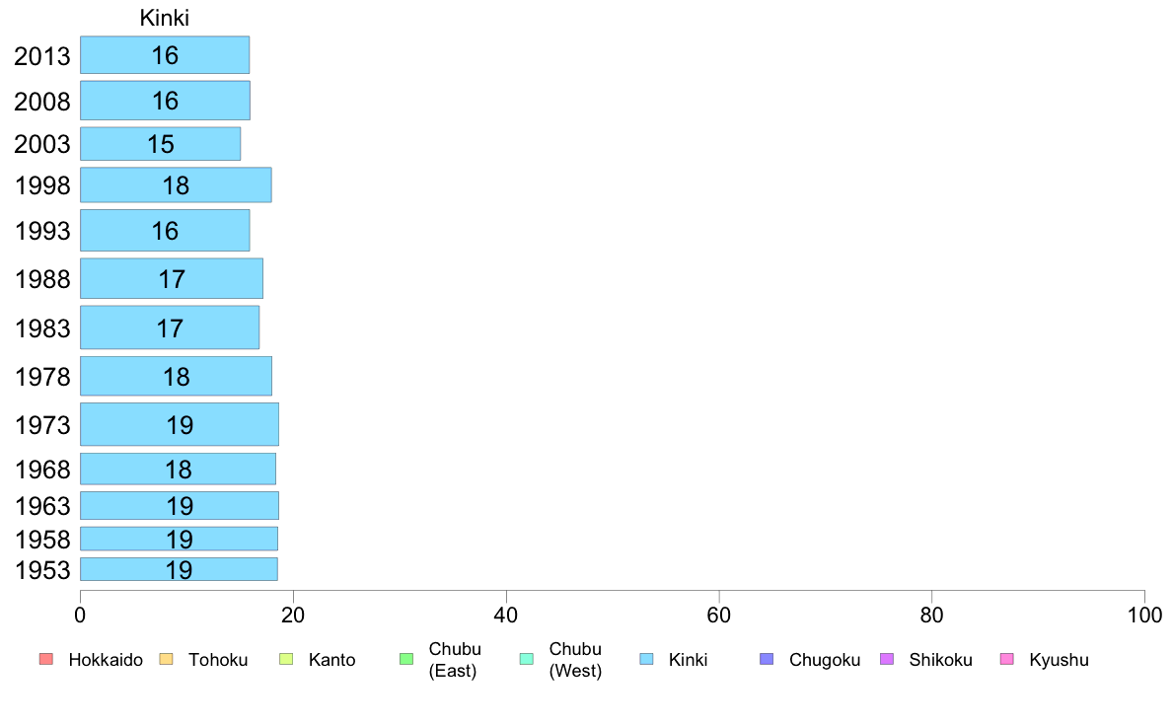Select the 1998 Kinki bar
Viewport: 1172px width, 726px height.
(x=177, y=184)
